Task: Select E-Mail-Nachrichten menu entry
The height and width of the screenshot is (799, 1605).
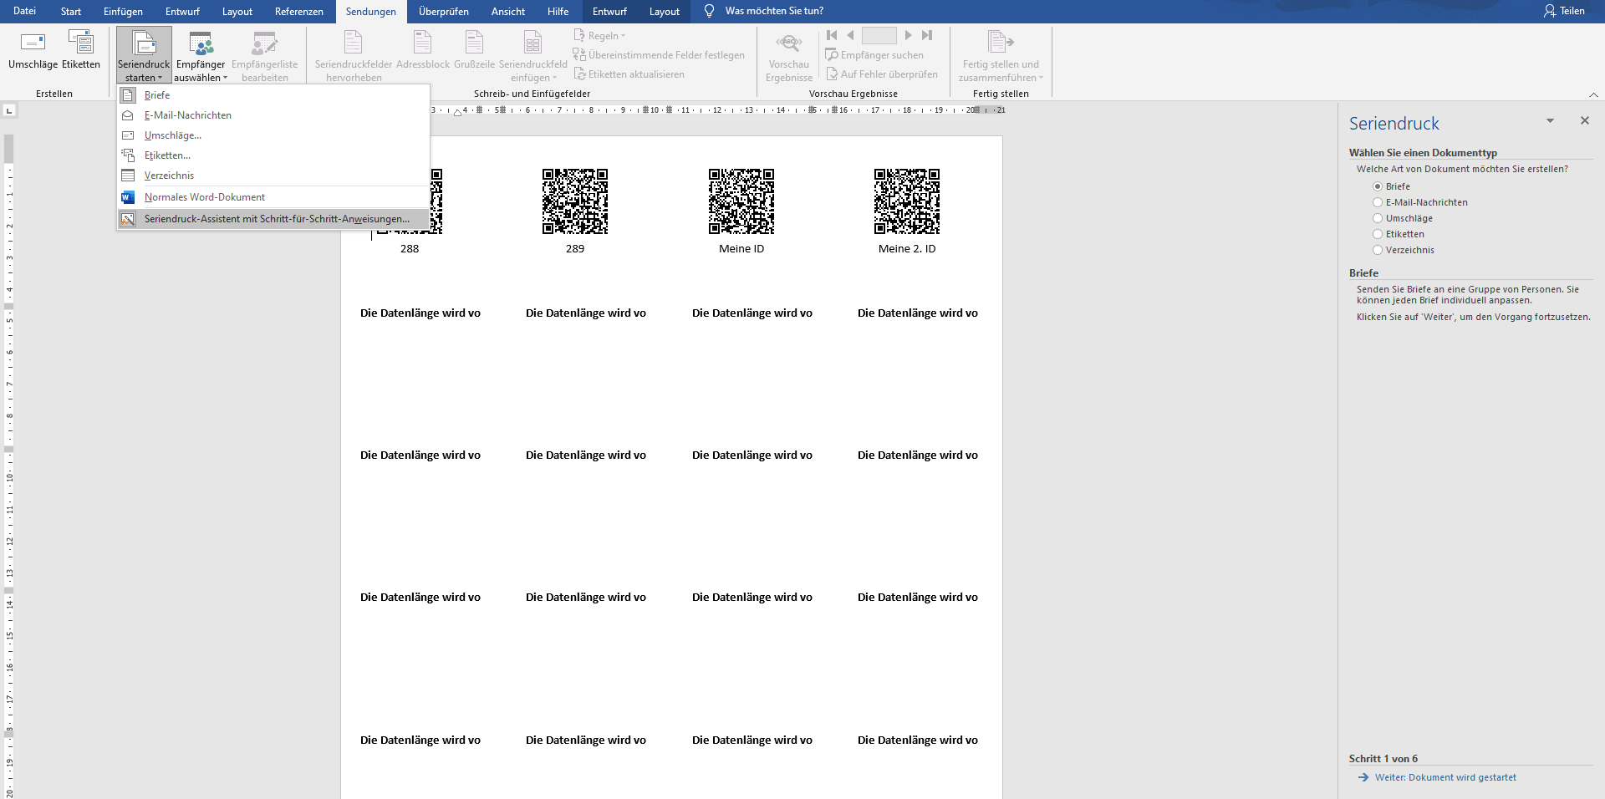Action: [273, 115]
